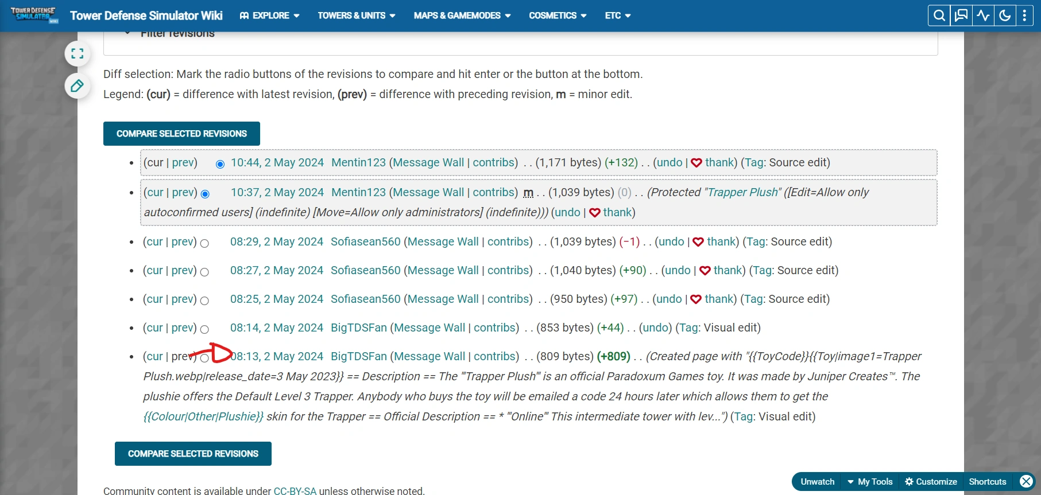1041x495 pixels.
Task: Click undo for the 10:44 revision
Action: [670, 163]
